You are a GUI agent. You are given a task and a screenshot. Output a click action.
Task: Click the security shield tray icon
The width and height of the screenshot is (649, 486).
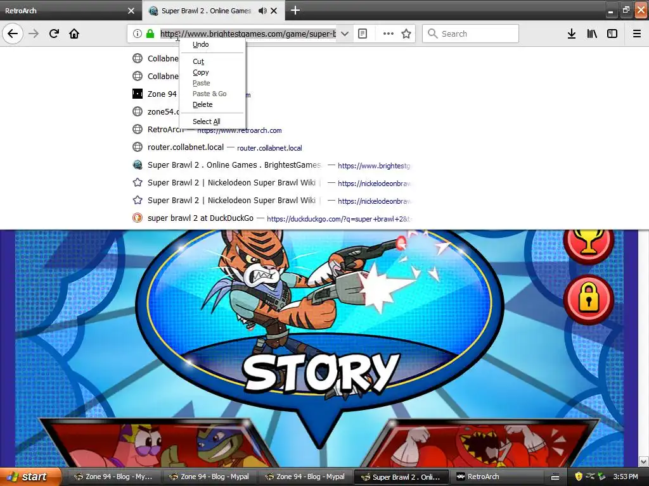coord(579,477)
